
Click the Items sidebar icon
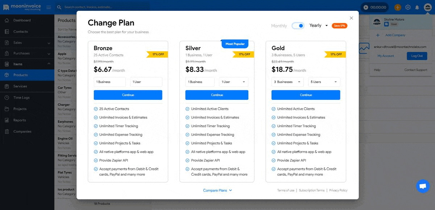(7, 64)
